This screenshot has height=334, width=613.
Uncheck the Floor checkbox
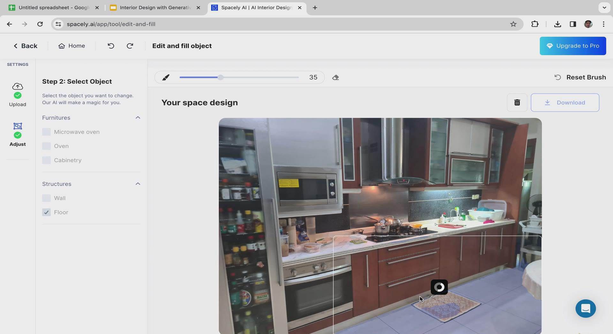click(x=47, y=212)
